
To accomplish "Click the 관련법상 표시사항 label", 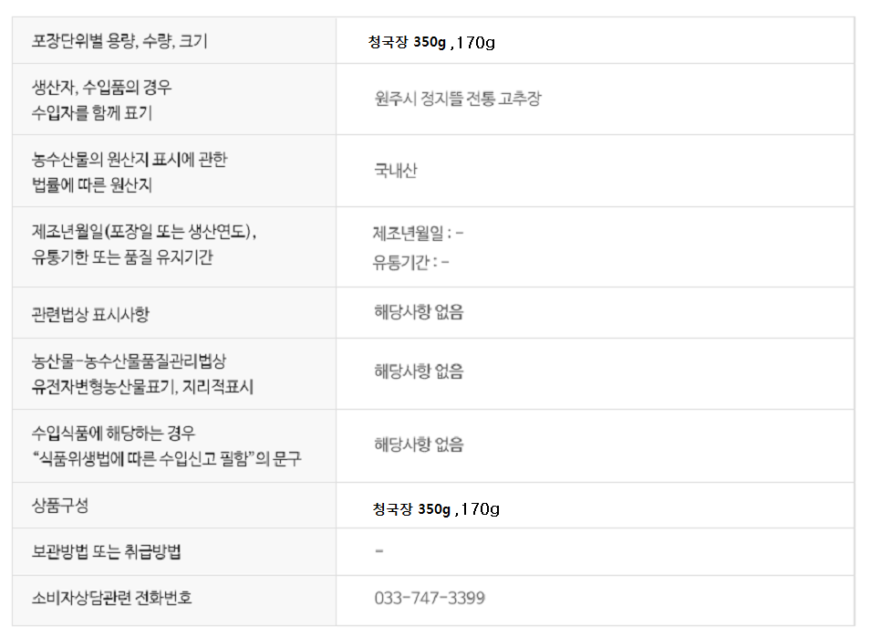I will pyautogui.click(x=90, y=314).
